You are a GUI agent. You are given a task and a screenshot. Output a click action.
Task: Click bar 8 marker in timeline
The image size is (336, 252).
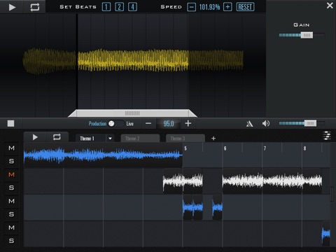pos(304,148)
